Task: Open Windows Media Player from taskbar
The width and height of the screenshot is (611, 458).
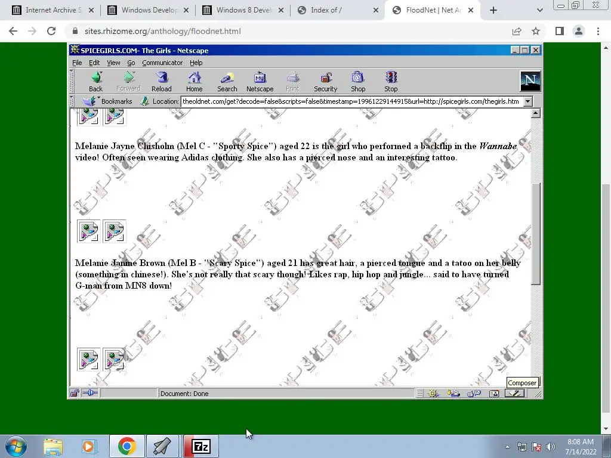Action: pos(89,446)
